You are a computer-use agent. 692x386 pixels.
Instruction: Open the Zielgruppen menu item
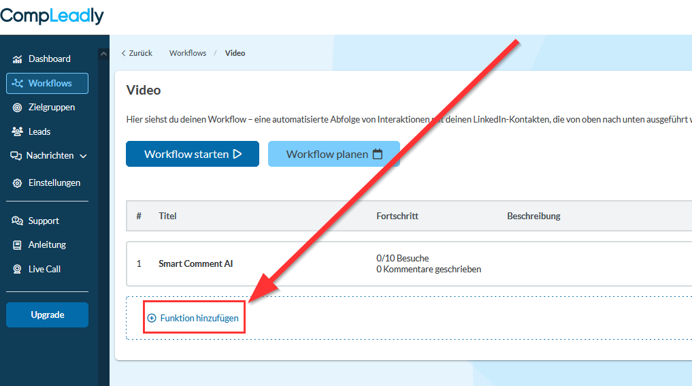[52, 108]
